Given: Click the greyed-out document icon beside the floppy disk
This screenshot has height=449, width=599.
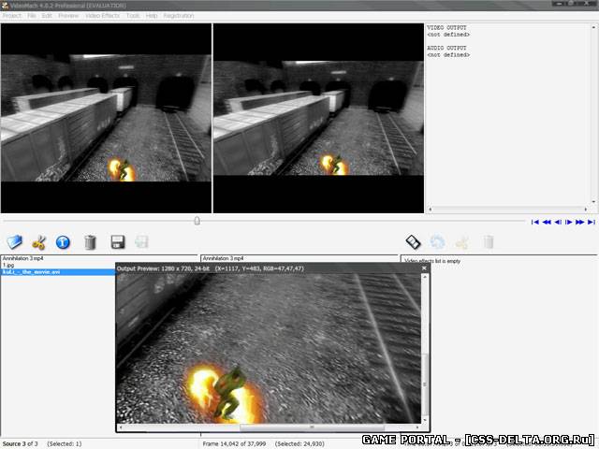Looking at the screenshot, I should pyautogui.click(x=141, y=241).
